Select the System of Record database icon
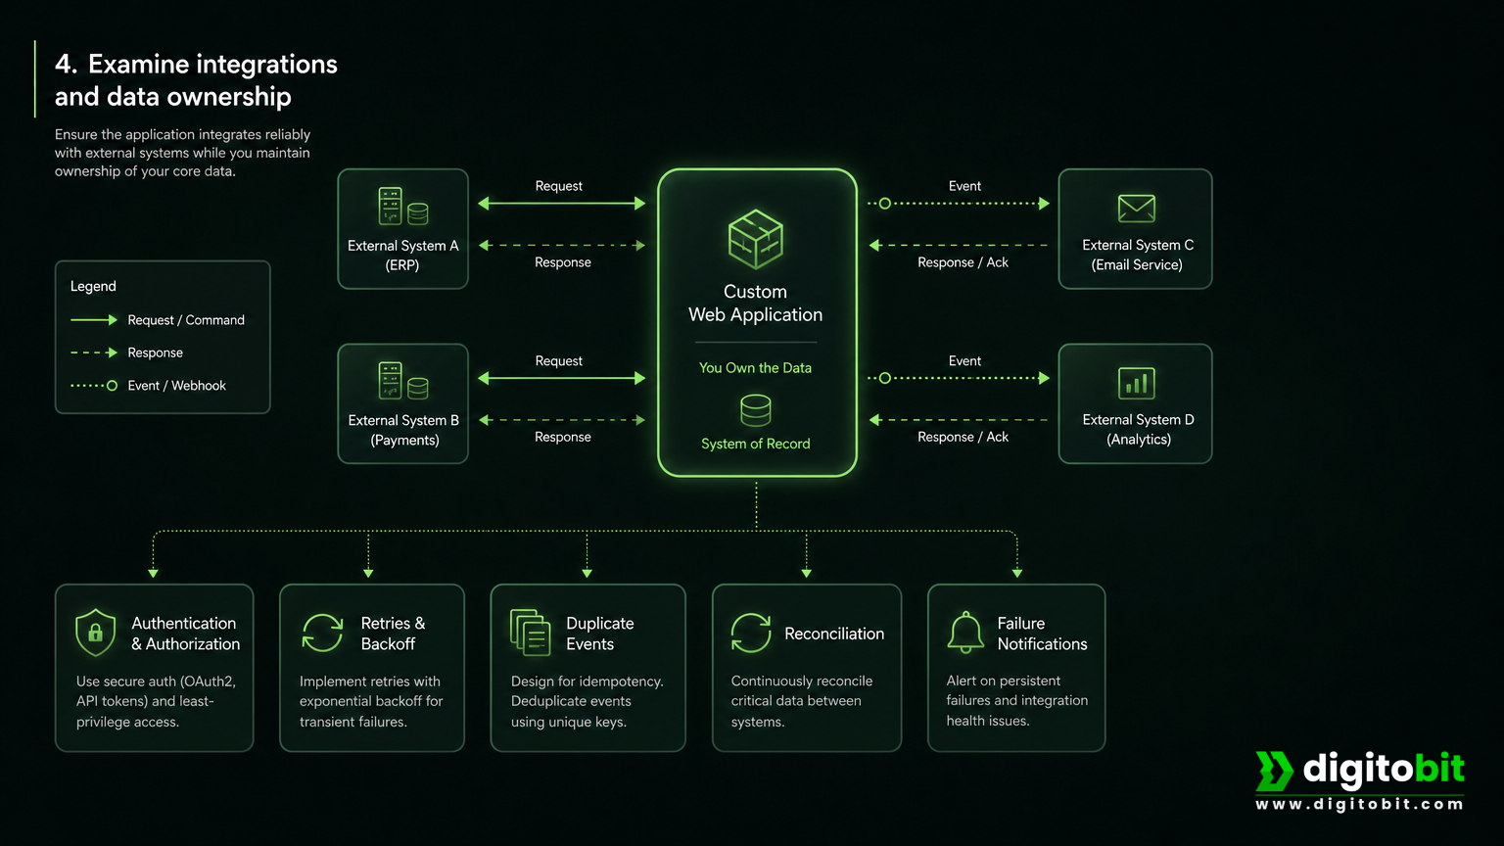The width and height of the screenshot is (1504, 846). 756,410
